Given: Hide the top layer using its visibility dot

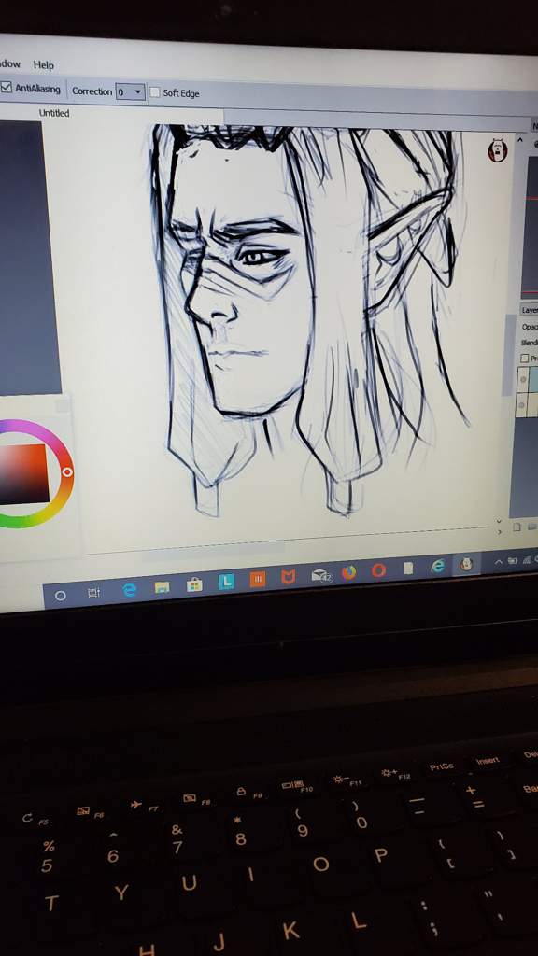Looking at the screenshot, I should click(522, 380).
